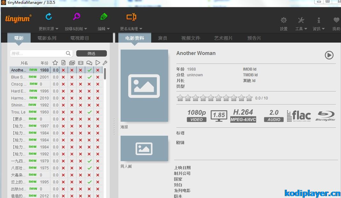This screenshot has height=198, width=341.
Task: Click the green subtitle checkmark for Anothe...
Action: tap(89, 70)
